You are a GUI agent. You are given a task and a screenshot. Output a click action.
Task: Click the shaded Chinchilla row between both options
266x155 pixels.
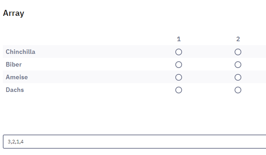pos(208,52)
